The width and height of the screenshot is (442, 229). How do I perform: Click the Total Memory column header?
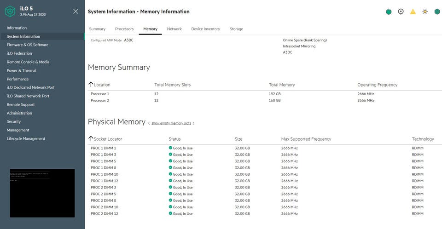coord(282,85)
